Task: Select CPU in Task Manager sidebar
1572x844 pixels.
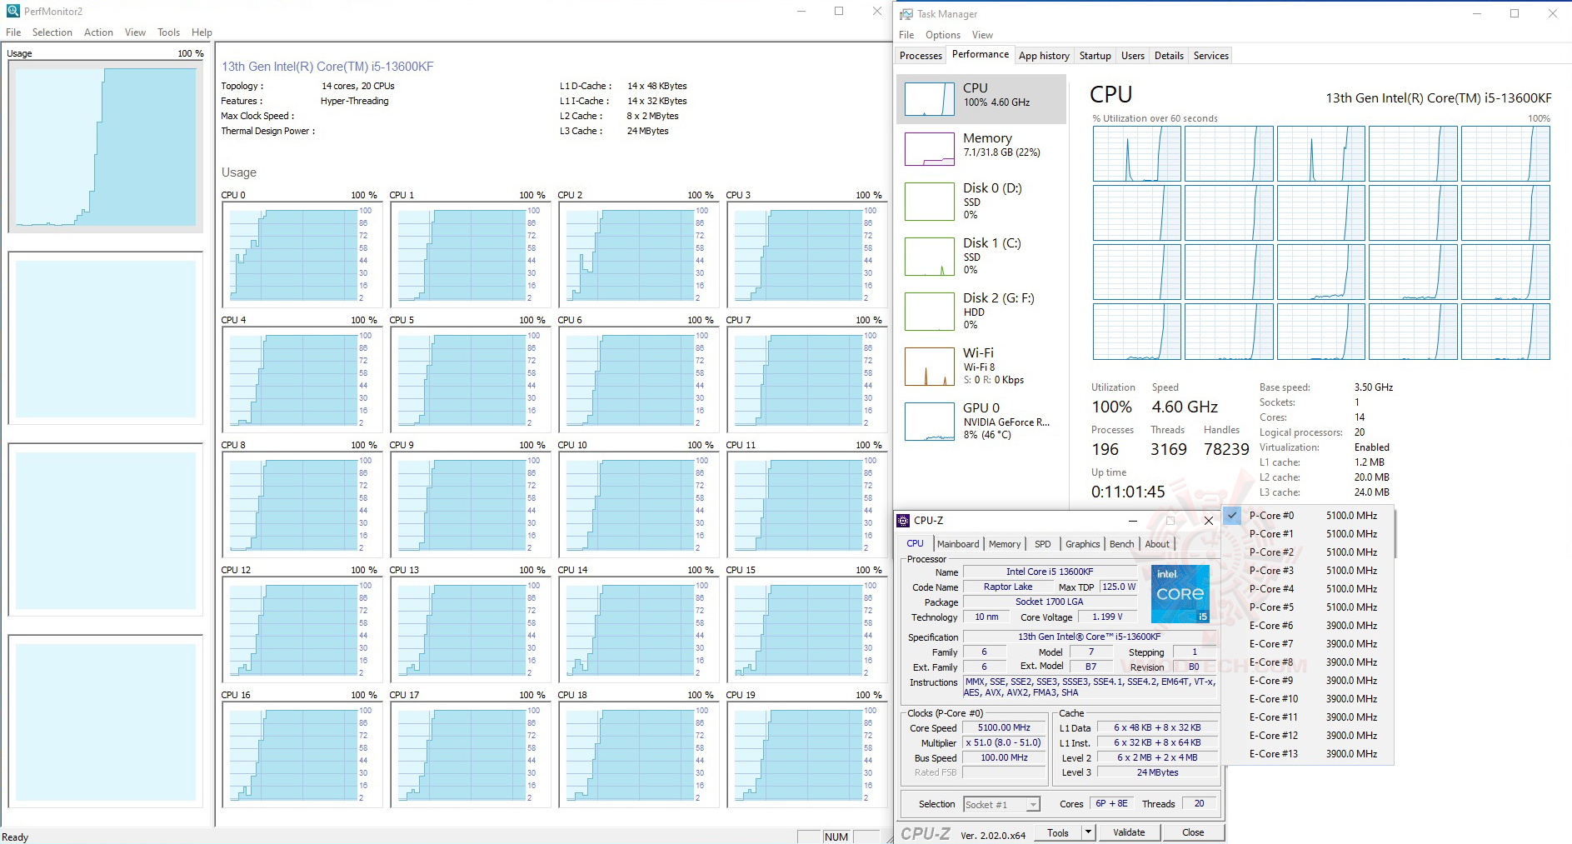Action: coord(981,99)
